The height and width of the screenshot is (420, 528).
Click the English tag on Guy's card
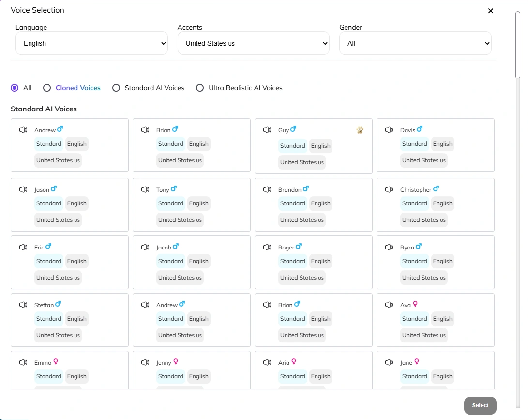(x=320, y=146)
